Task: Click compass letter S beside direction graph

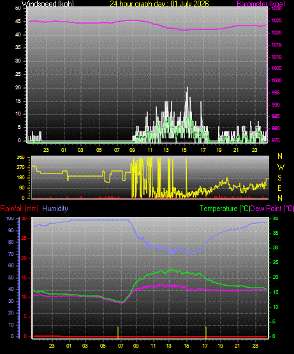Action: 279,178
